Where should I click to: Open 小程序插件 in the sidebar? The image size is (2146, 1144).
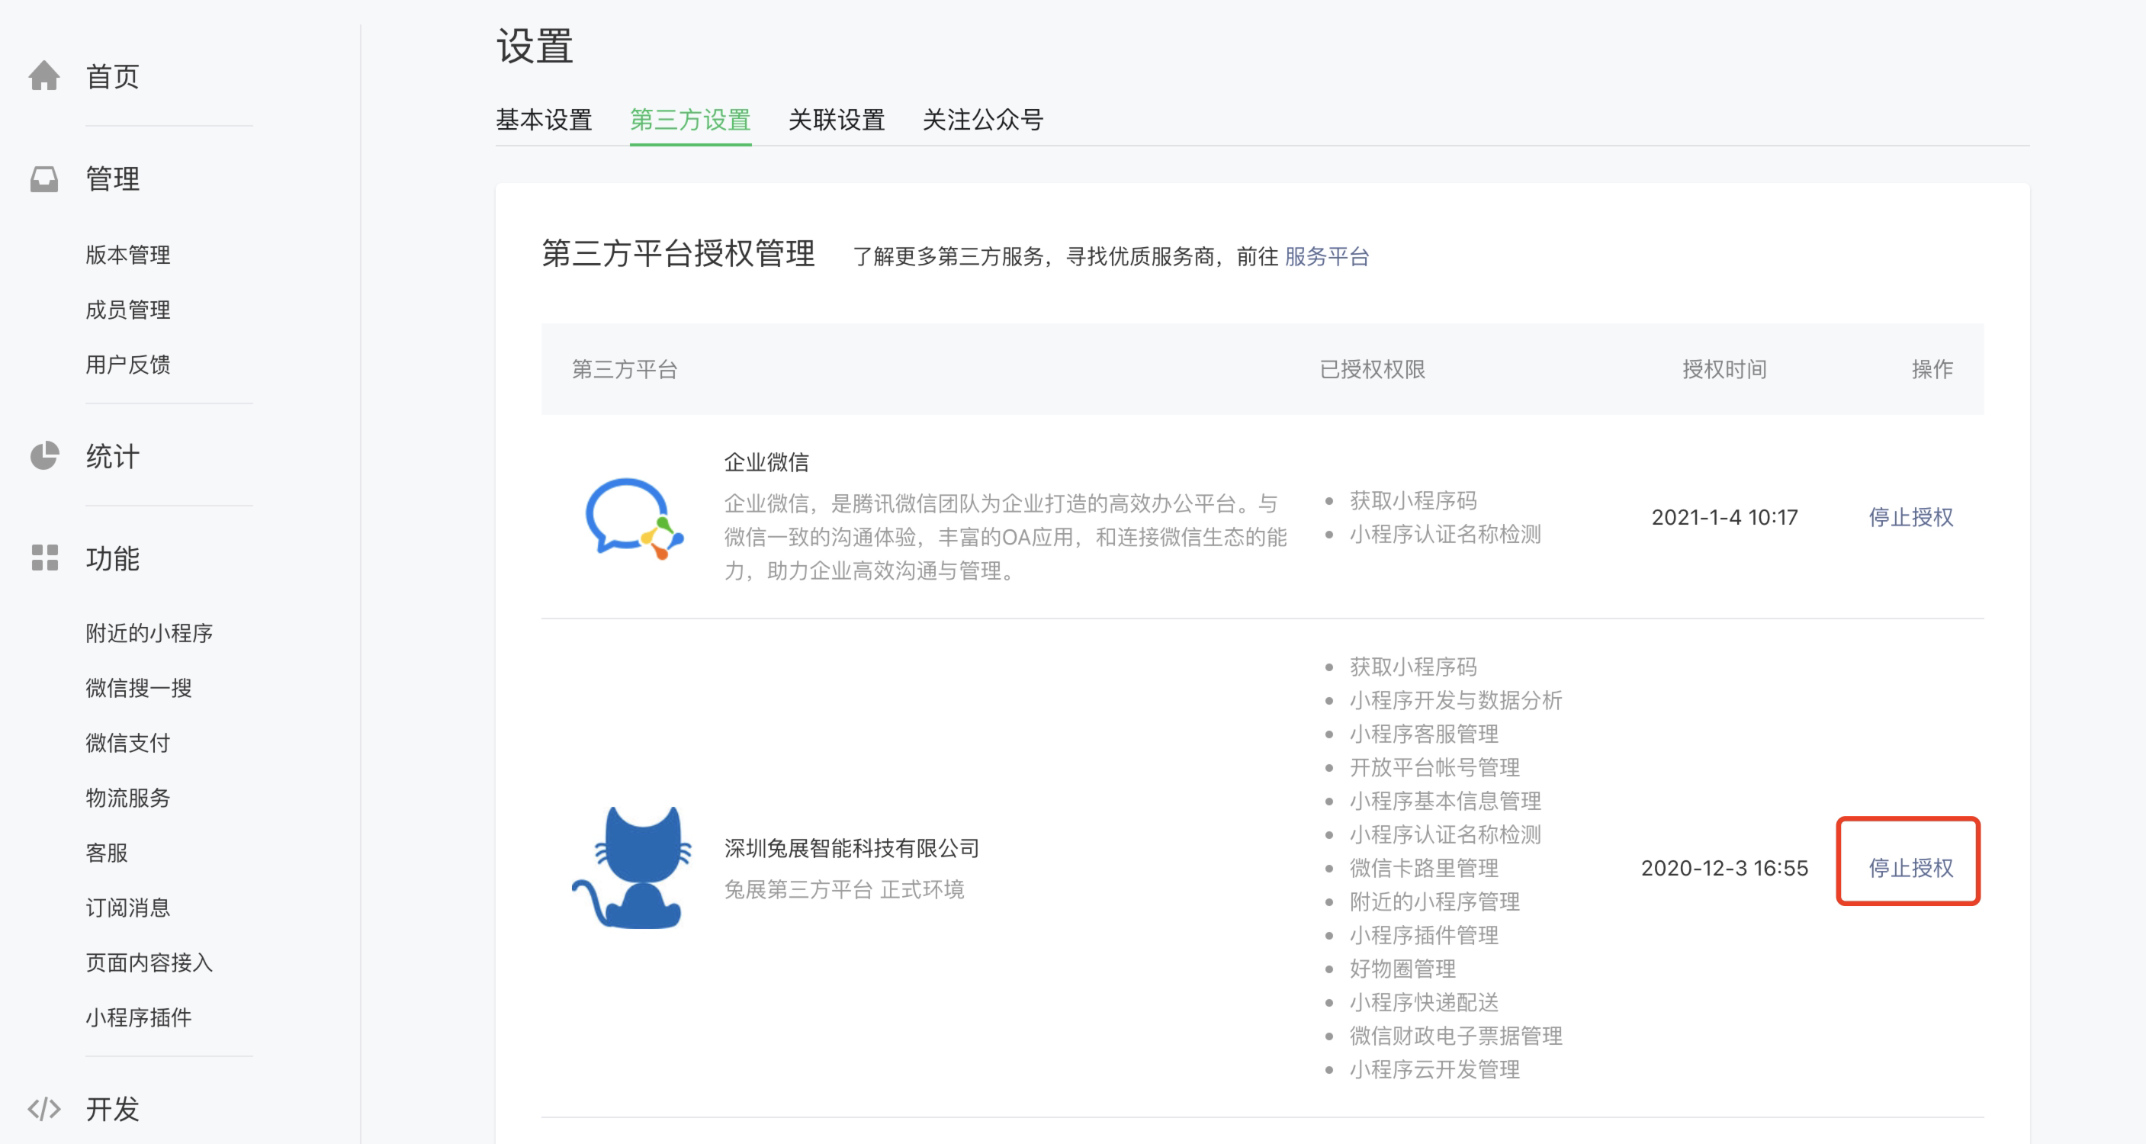pos(139,1018)
